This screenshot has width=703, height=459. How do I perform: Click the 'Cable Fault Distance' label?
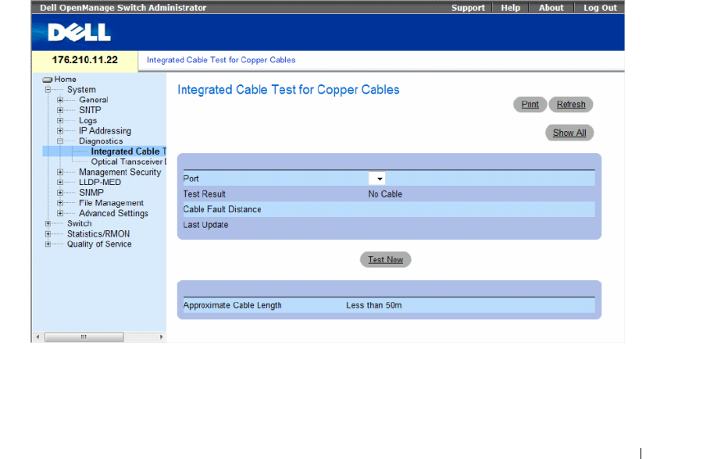pyautogui.click(x=222, y=209)
